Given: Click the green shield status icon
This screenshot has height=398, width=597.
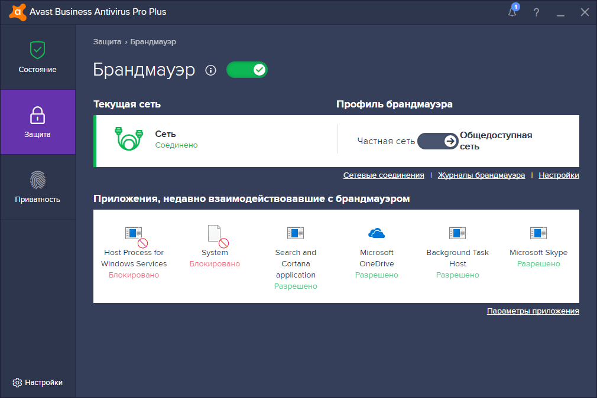Looking at the screenshot, I should (38, 50).
